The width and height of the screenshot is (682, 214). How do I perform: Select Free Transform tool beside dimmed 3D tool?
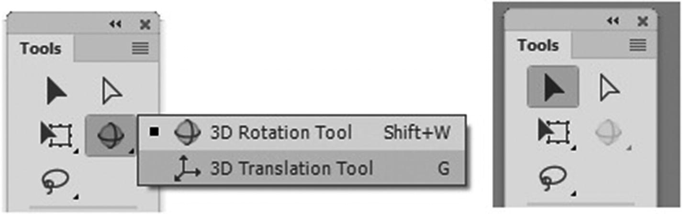tap(554, 132)
